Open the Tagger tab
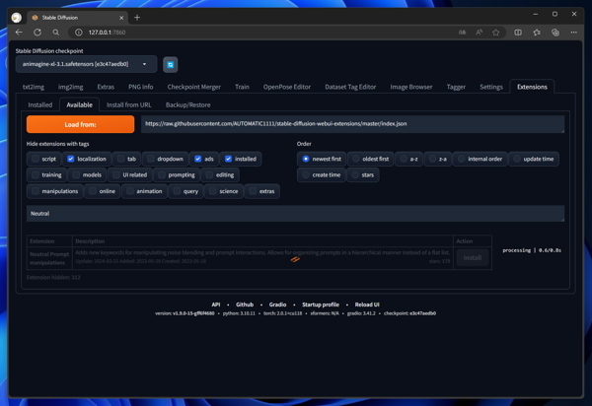592x406 pixels. pyautogui.click(x=456, y=87)
